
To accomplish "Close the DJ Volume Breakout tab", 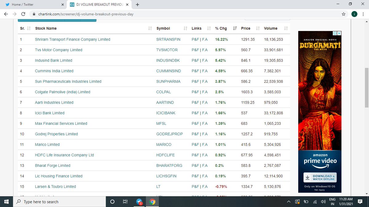I will point(127,5).
